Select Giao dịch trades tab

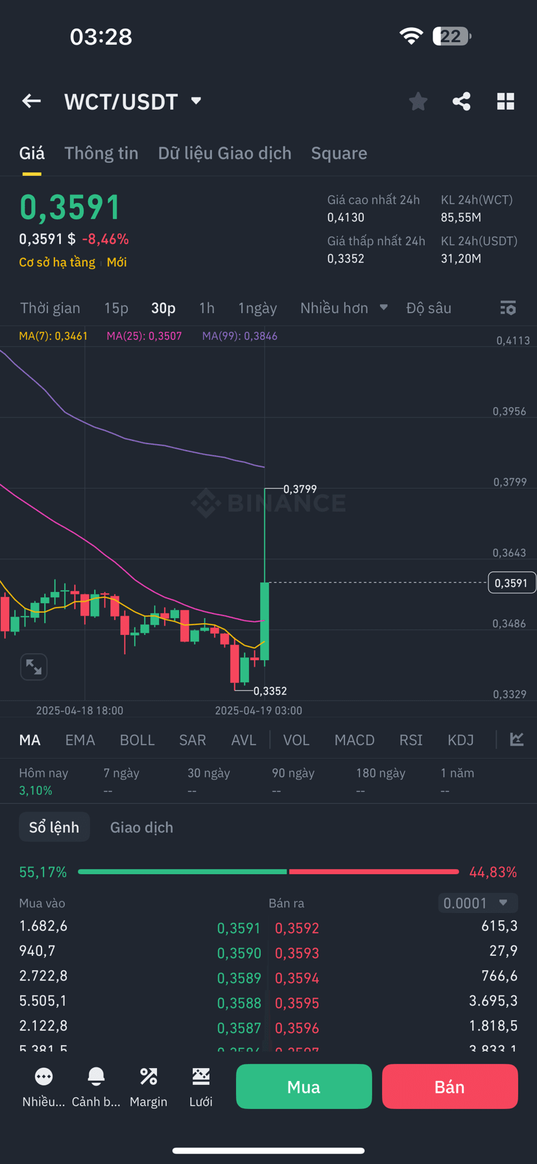tap(141, 827)
